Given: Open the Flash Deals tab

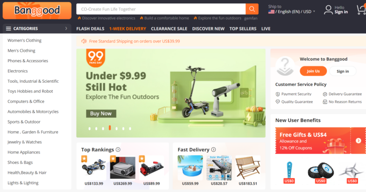Looking at the screenshot, I should (90, 29).
